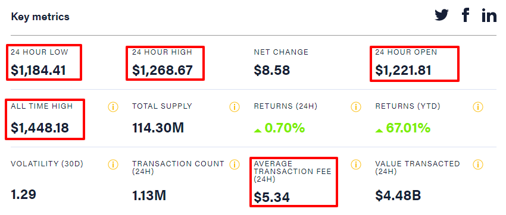Open info icon for Total Supply
Image resolution: width=506 pixels, height=215 pixels.
click(x=235, y=107)
